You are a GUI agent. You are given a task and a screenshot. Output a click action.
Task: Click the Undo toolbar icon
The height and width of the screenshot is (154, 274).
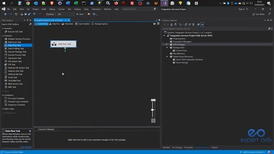tap(34, 14)
